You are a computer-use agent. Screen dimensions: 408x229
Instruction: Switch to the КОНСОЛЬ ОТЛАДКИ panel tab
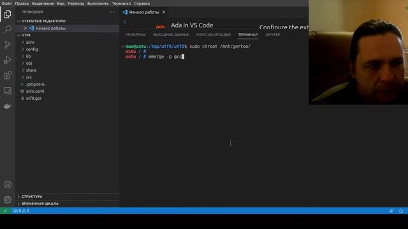(x=214, y=34)
